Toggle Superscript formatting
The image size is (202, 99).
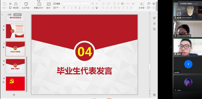coord(85,8)
